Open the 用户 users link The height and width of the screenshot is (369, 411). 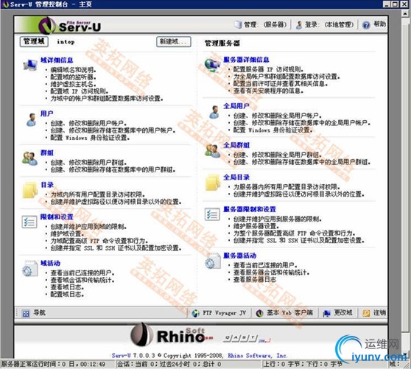(x=47, y=113)
